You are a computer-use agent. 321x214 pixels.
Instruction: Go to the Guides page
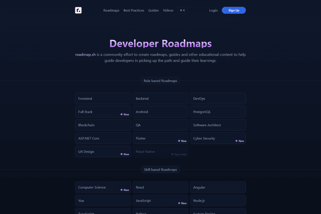[x=153, y=10]
